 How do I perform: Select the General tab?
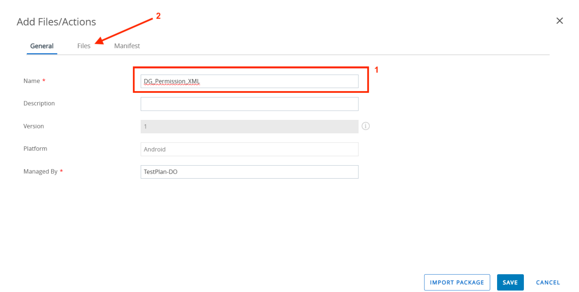tap(42, 46)
